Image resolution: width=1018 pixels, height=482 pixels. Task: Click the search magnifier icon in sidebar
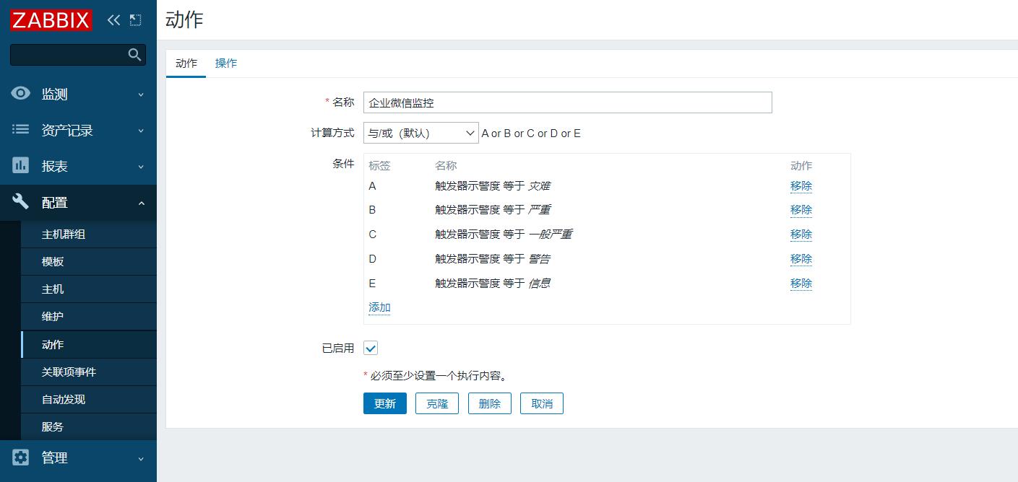point(134,54)
